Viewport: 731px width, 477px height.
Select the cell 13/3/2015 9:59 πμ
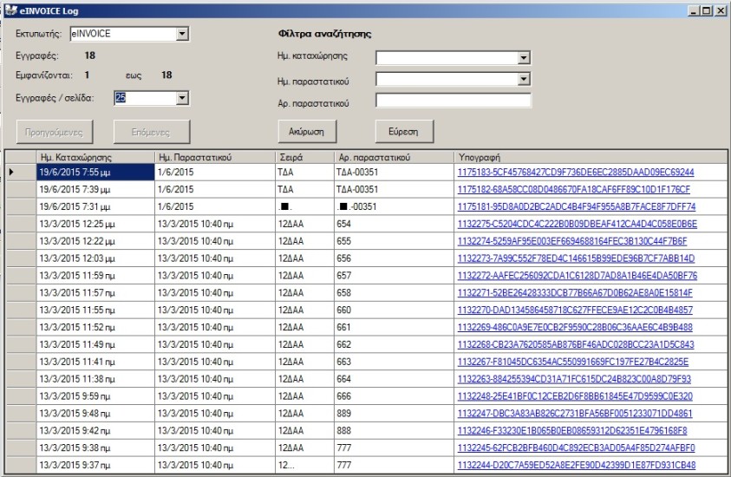coord(95,396)
